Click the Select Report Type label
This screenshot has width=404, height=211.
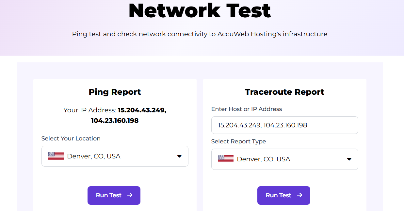(x=239, y=141)
